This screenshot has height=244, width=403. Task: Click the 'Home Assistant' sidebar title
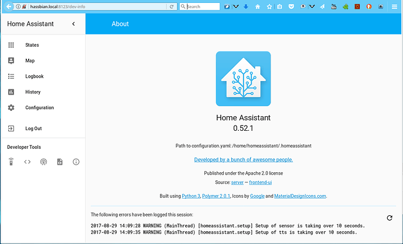pyautogui.click(x=30, y=24)
